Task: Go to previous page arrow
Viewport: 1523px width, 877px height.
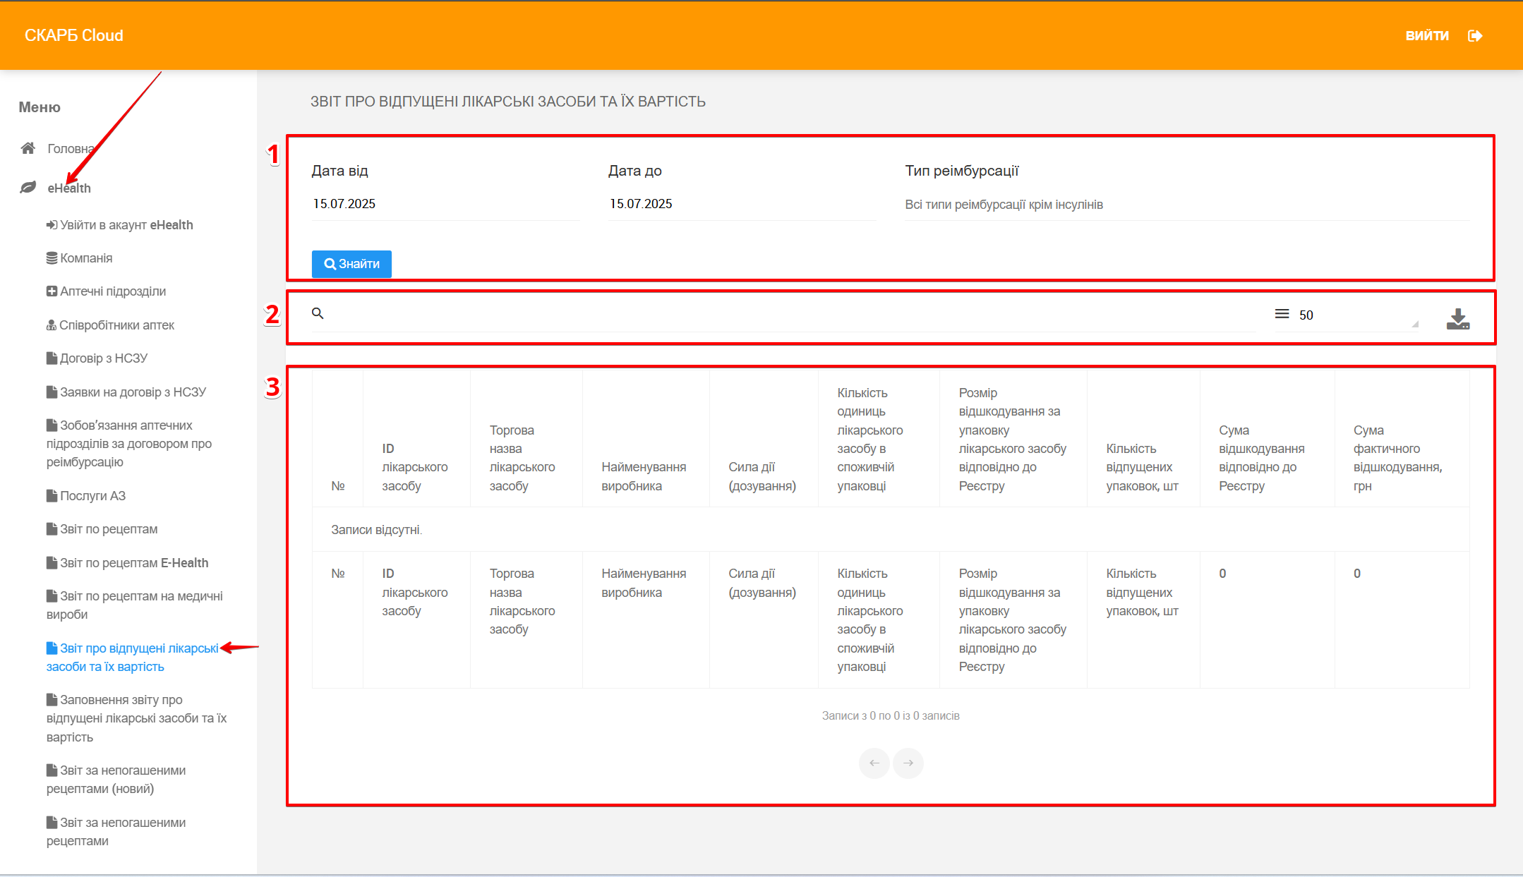Action: pos(874,763)
